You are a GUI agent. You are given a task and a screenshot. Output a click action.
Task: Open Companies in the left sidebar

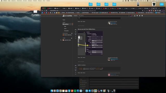pyautogui.click(x=66, y=31)
